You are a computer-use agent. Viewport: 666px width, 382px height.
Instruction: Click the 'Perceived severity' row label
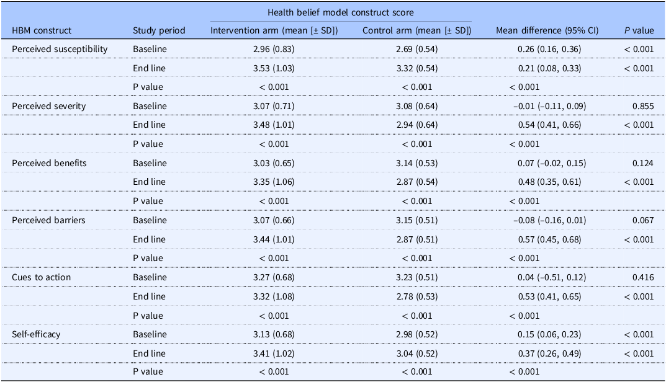49,106
